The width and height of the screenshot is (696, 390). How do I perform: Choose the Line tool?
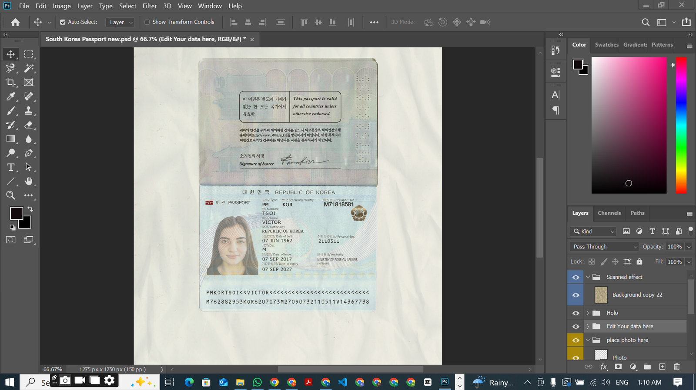click(x=10, y=182)
